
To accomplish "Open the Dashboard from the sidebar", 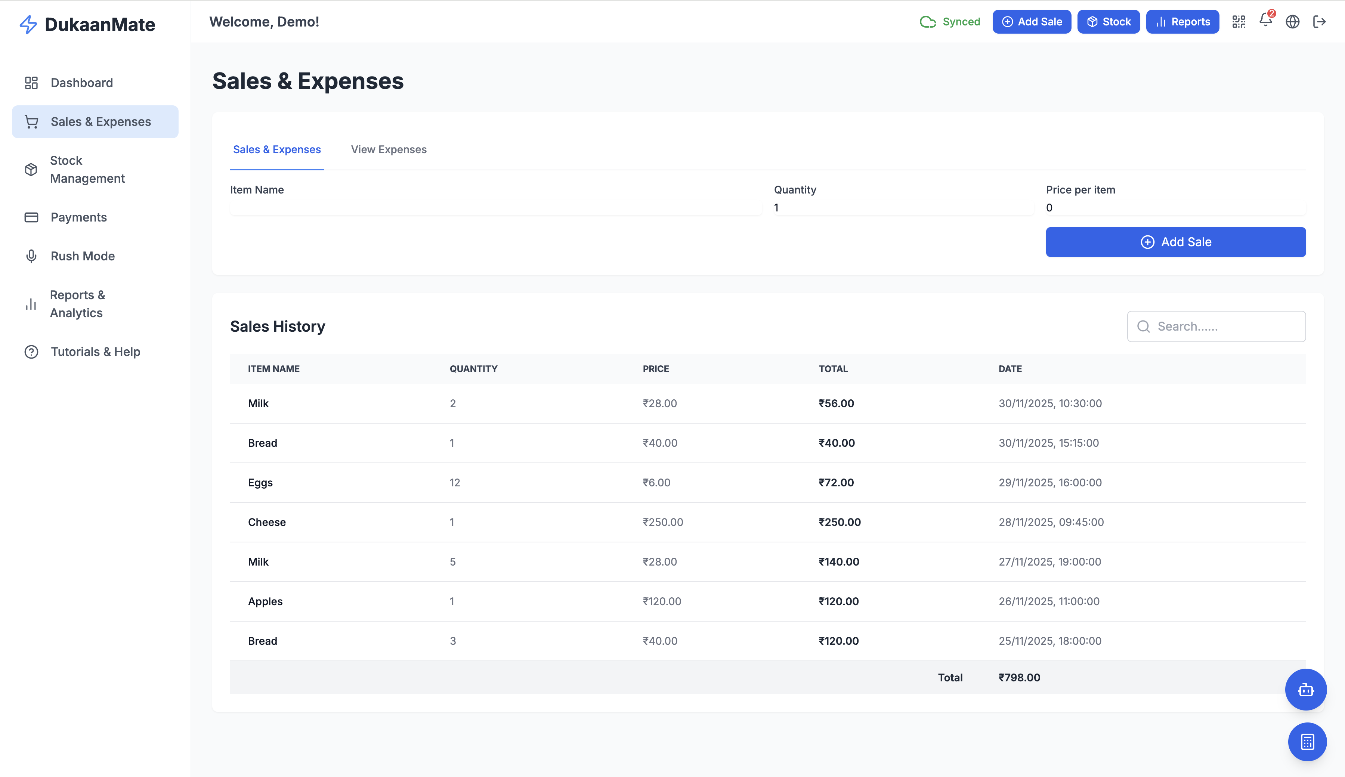I will pyautogui.click(x=81, y=83).
